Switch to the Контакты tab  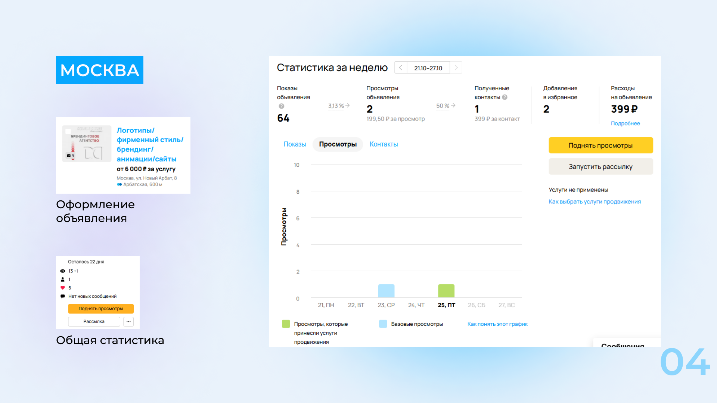click(384, 144)
